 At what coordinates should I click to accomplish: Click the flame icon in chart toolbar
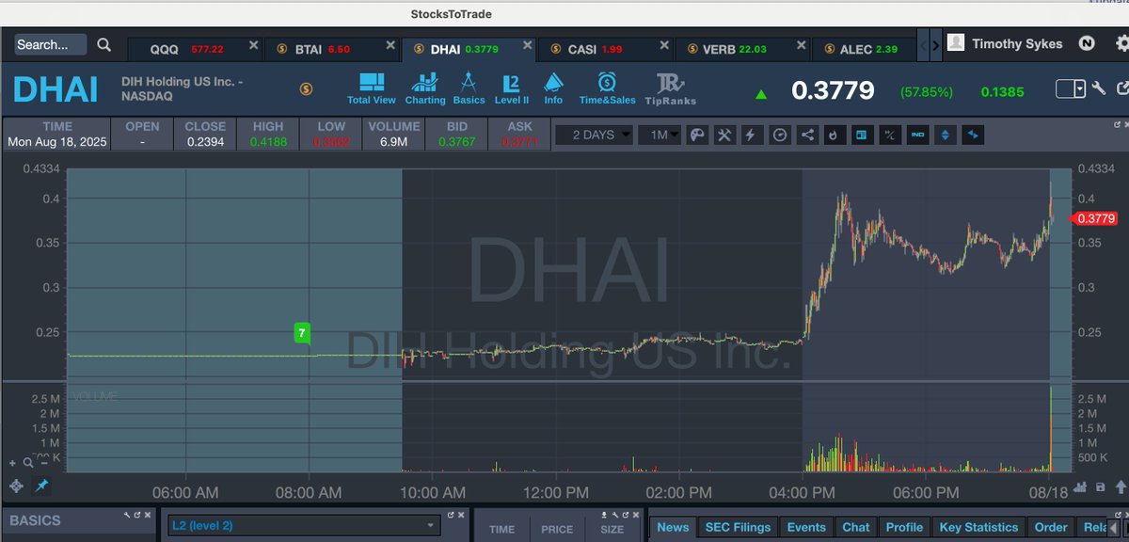835,135
